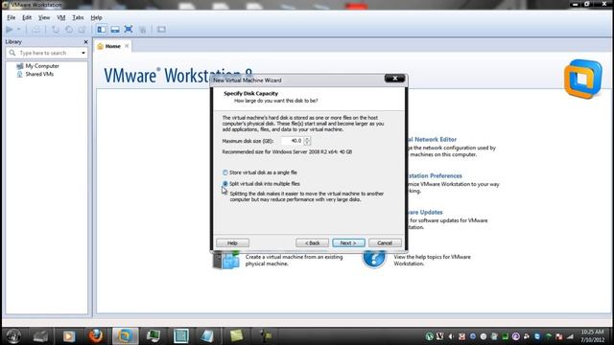Increase maximum disk size with up arrow
The height and width of the screenshot is (345, 614).
[307, 138]
